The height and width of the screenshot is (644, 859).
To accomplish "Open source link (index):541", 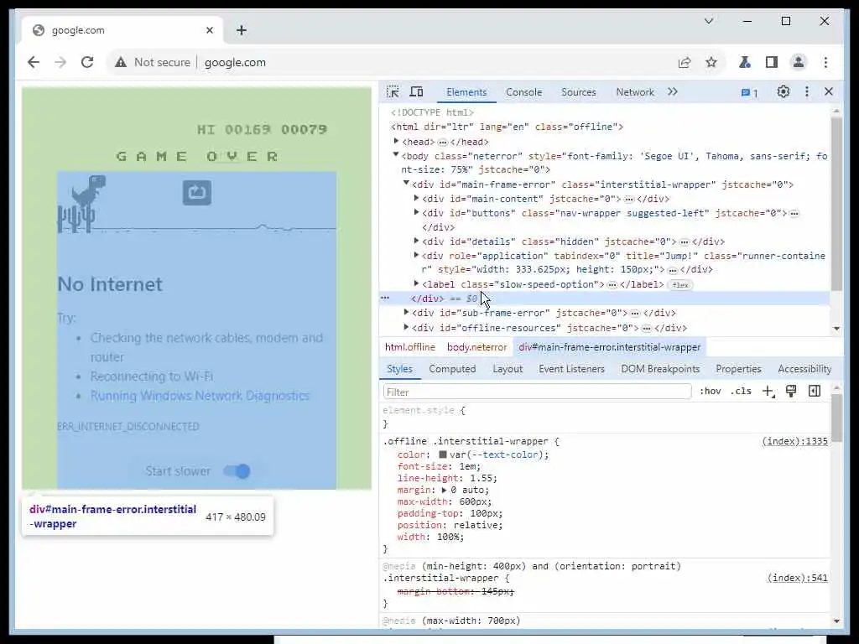I will tap(797, 578).
